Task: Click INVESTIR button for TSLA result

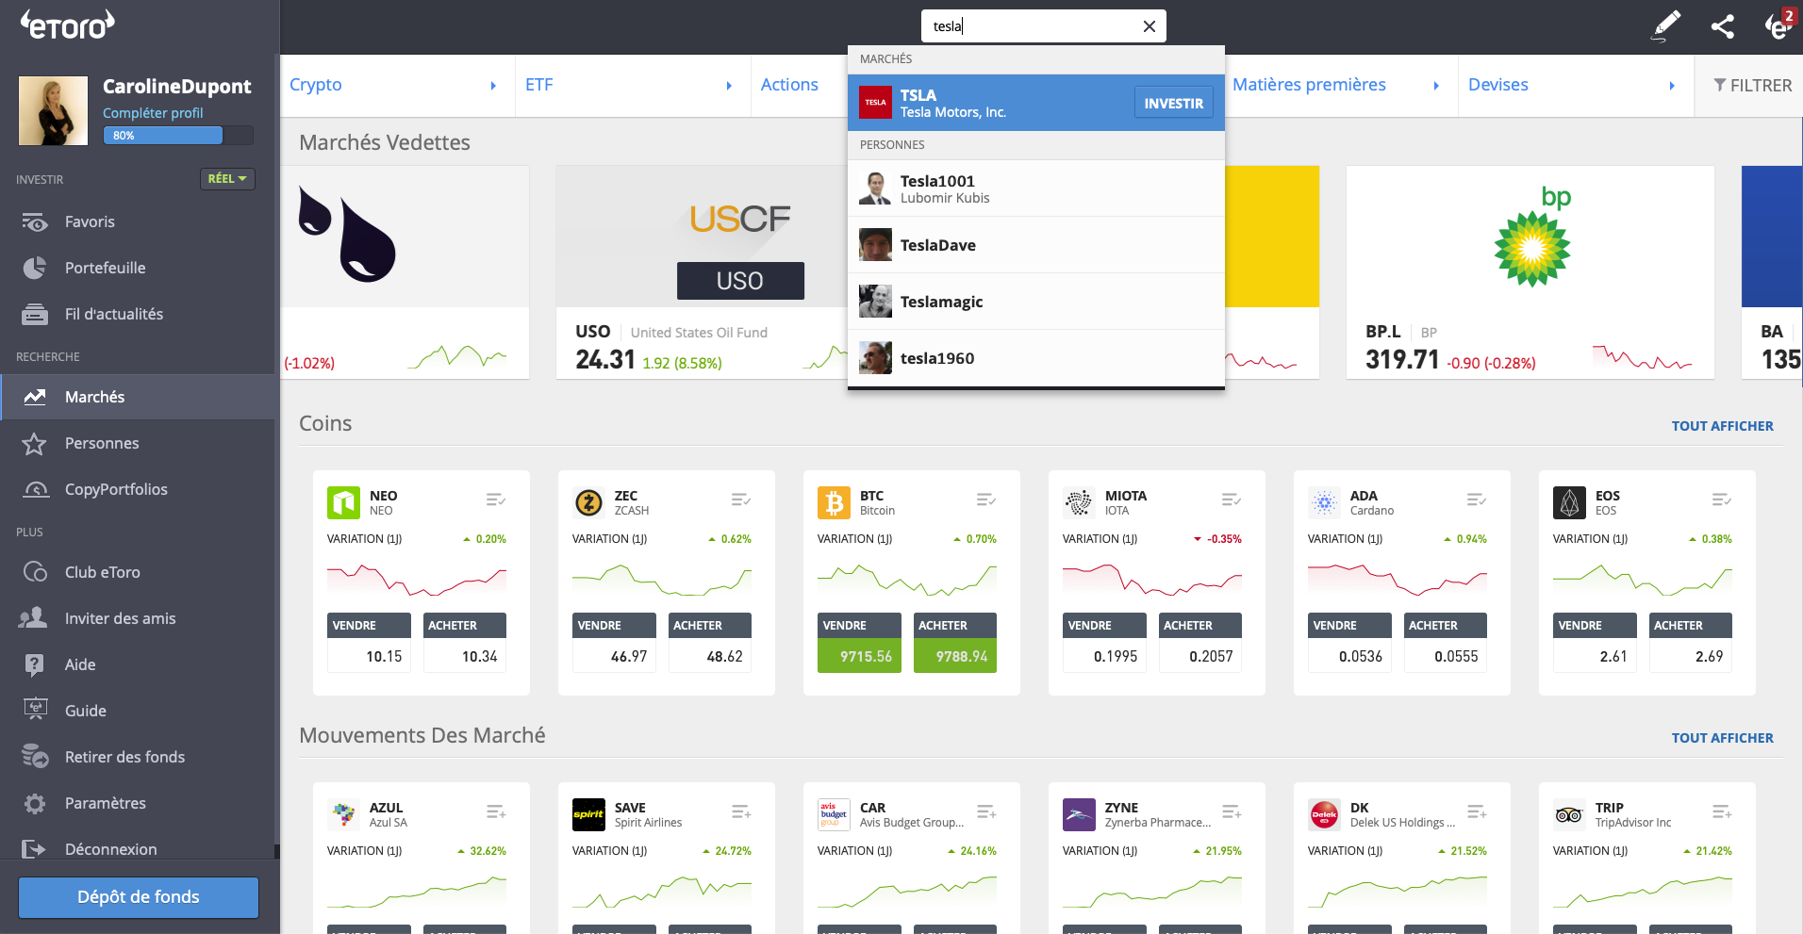Action: coord(1173,103)
